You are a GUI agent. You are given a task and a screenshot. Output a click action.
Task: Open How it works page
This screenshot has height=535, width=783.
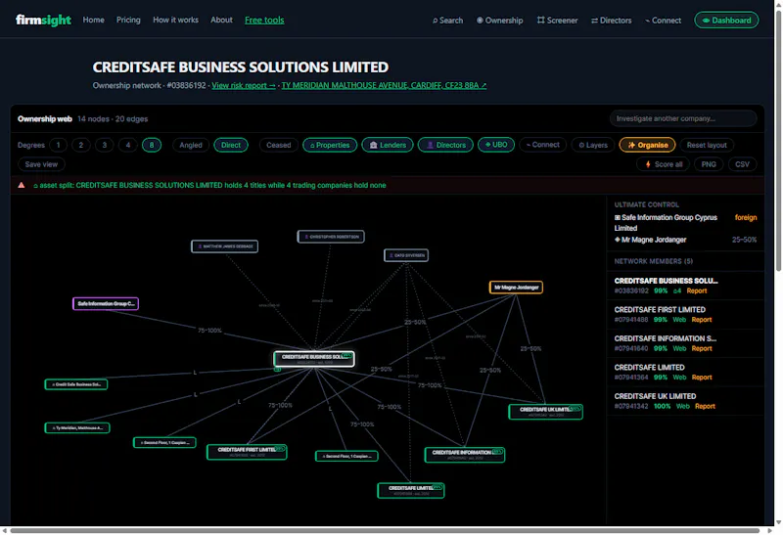(175, 20)
